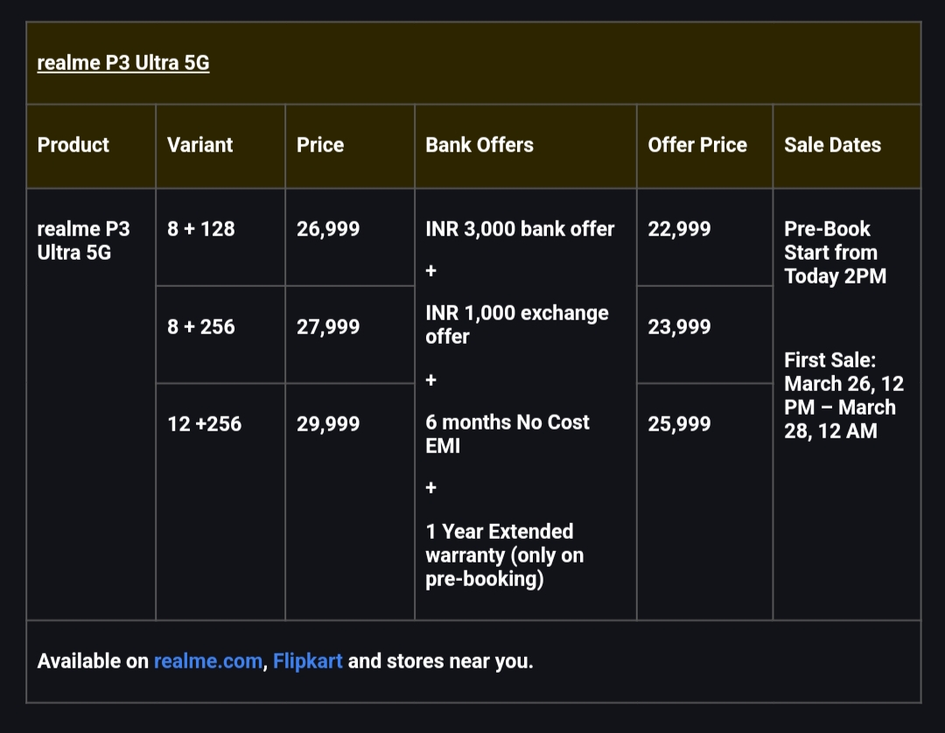
Task: Click the Bank Offers column header
Action: [479, 145]
